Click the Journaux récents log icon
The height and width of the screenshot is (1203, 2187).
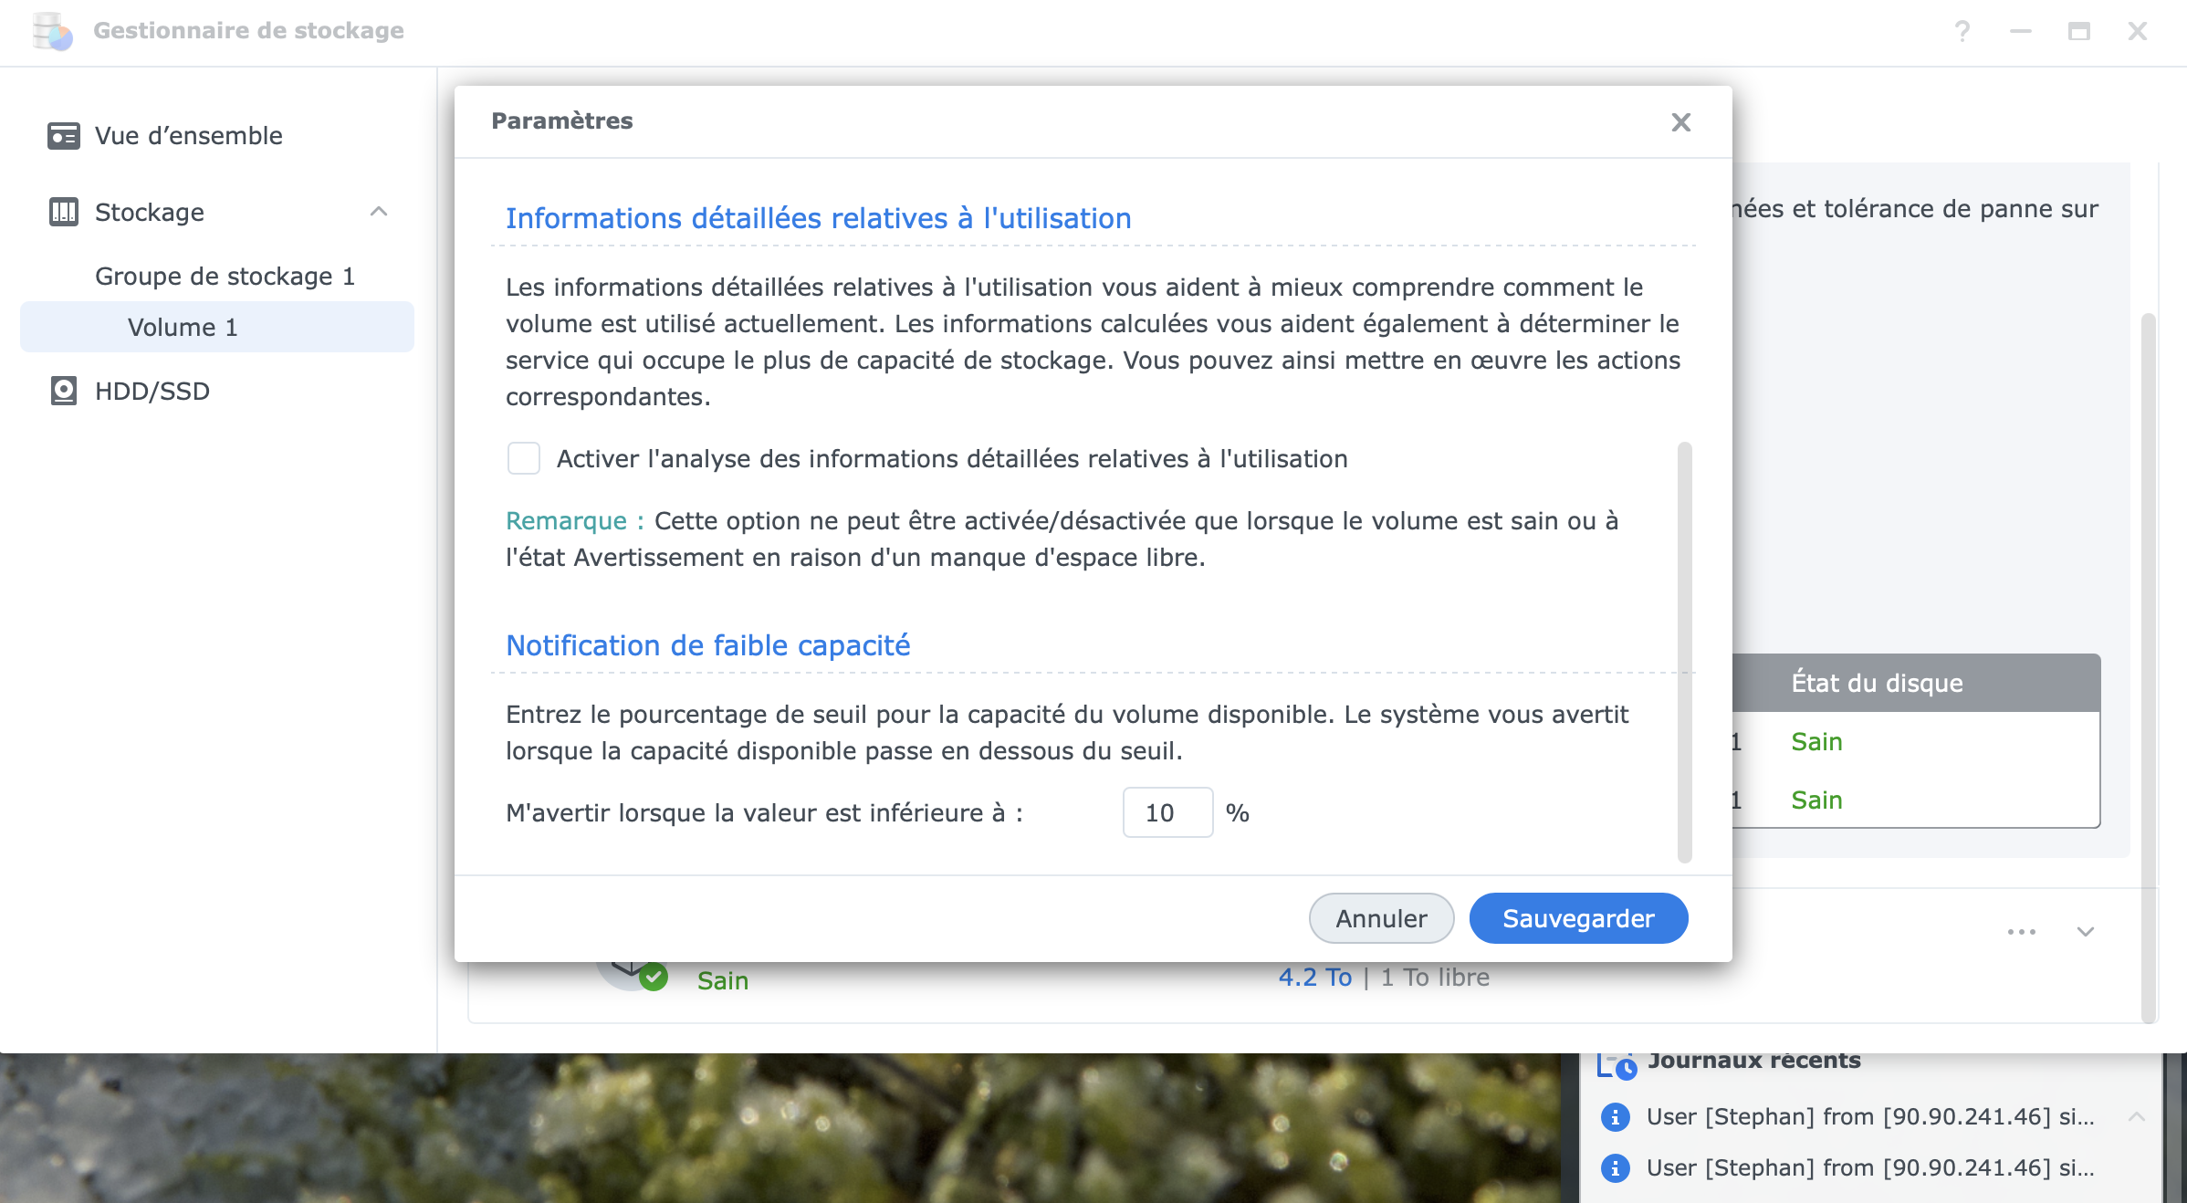point(1615,1064)
